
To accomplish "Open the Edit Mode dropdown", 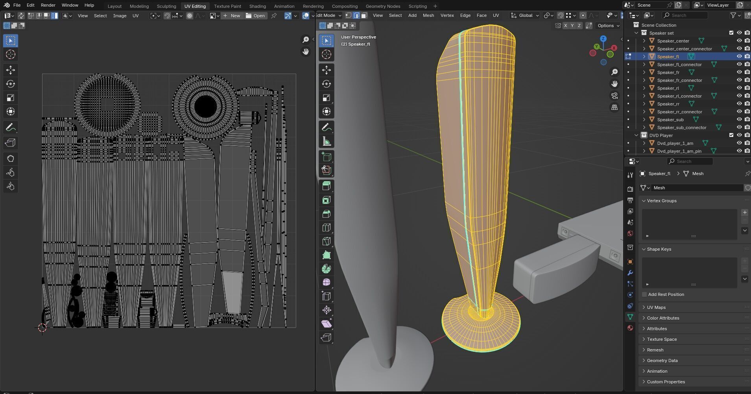I will click(x=328, y=15).
